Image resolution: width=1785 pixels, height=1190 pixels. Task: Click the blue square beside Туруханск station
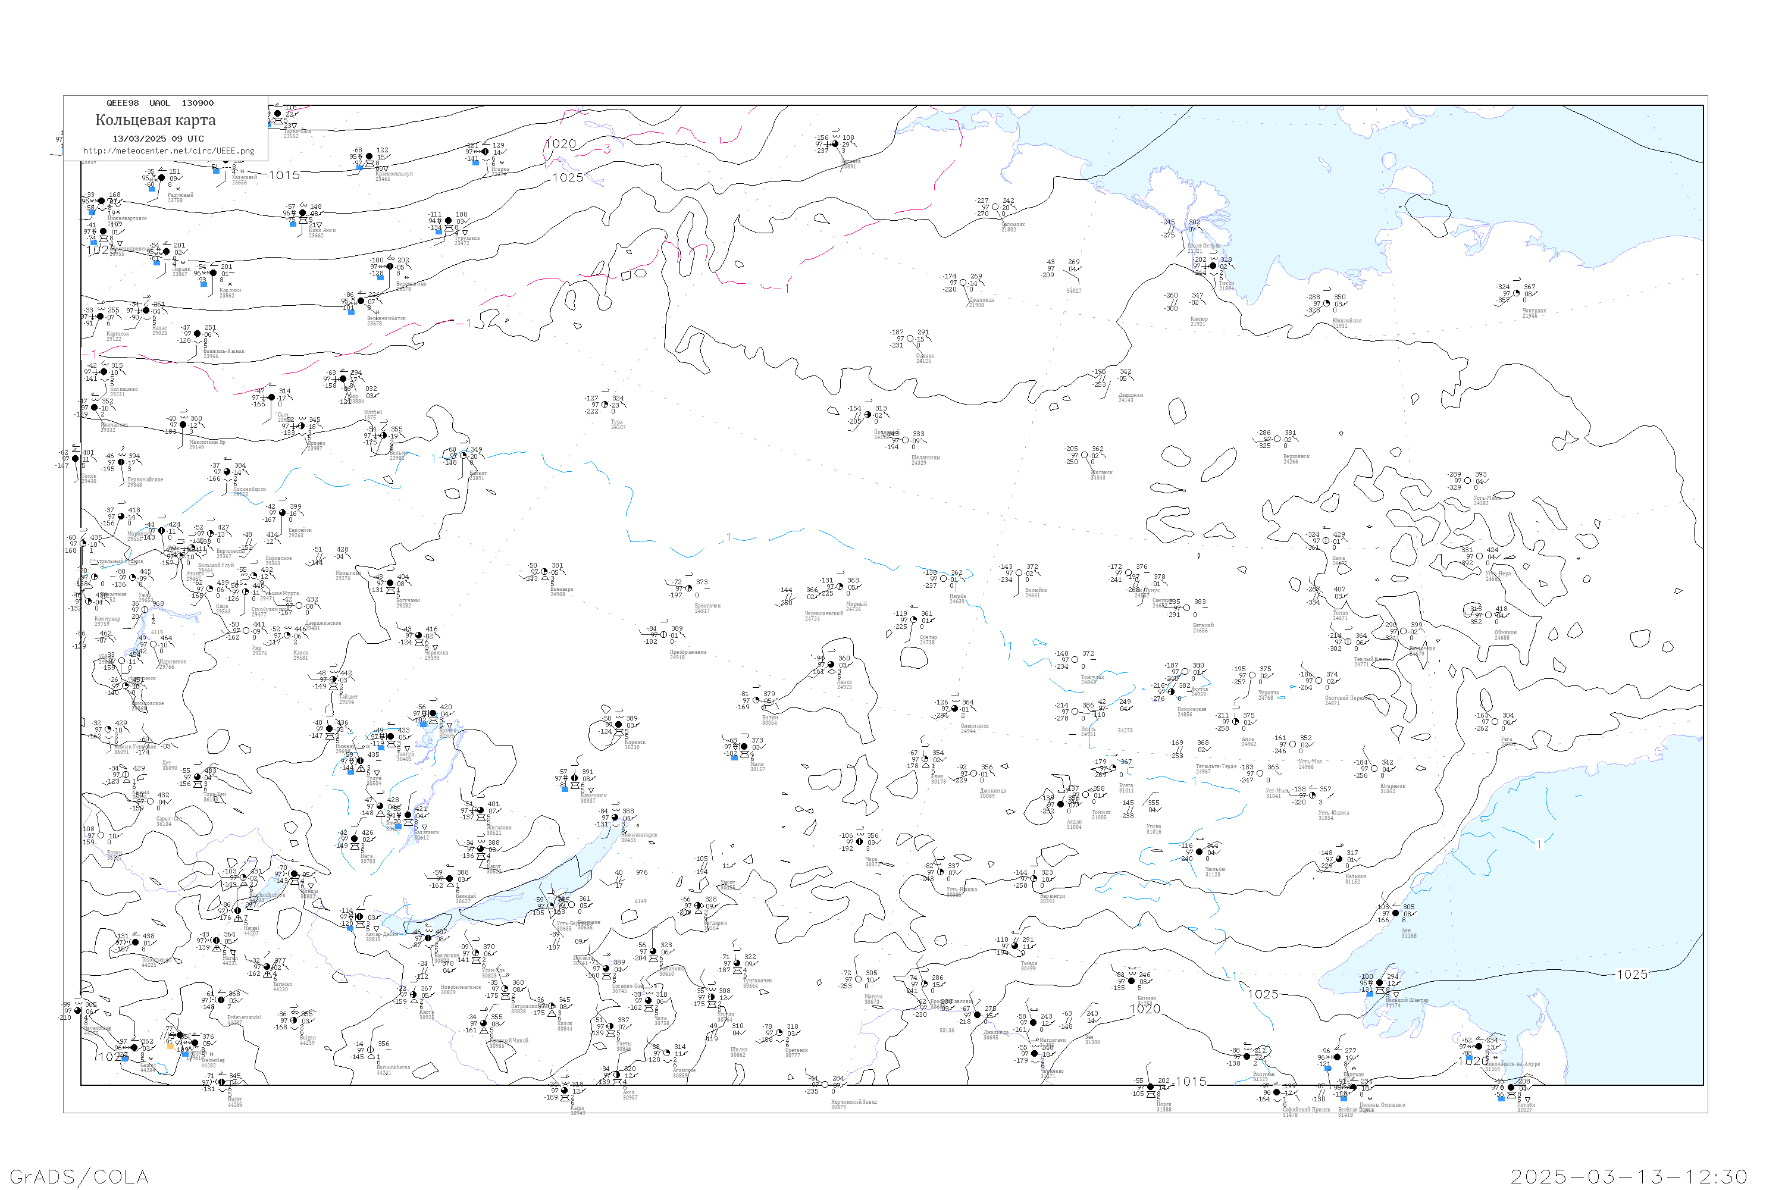(x=439, y=232)
